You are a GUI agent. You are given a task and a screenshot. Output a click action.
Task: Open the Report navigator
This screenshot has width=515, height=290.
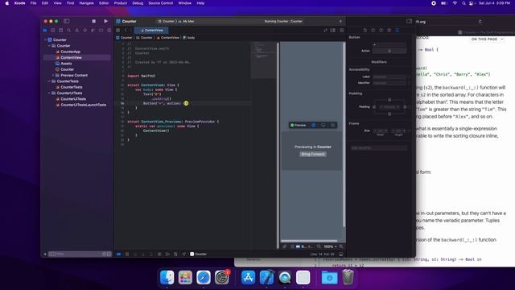(x=109, y=31)
